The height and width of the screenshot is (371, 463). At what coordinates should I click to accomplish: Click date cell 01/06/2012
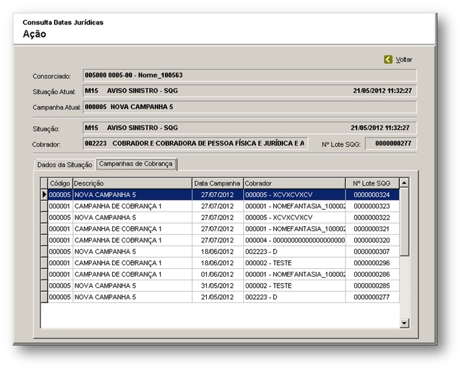click(218, 274)
